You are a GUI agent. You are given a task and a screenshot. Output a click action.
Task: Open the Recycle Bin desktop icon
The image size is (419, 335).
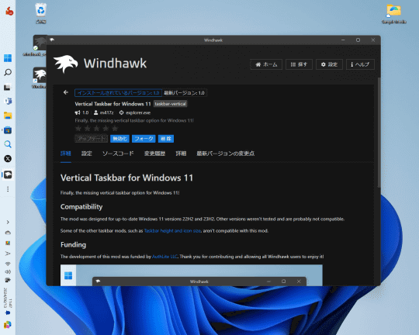(40, 13)
